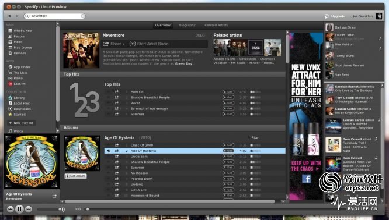This screenshot has width=389, height=220.
Task: Click the share icon for Uncle Sam
Action: 117,156
